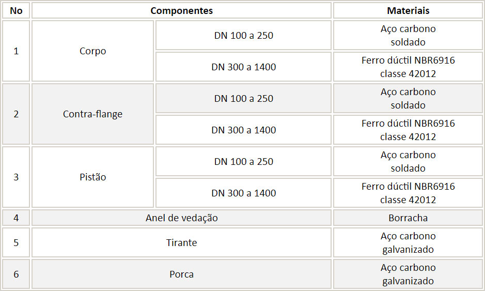The image size is (485, 291).
Task: Select Corpo's DN 300 a 1400 cell
Action: [x=243, y=67]
